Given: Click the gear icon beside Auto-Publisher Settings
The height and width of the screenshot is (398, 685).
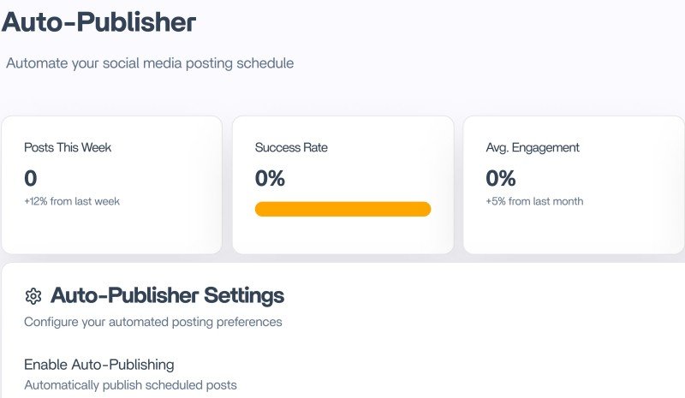Looking at the screenshot, I should (33, 296).
